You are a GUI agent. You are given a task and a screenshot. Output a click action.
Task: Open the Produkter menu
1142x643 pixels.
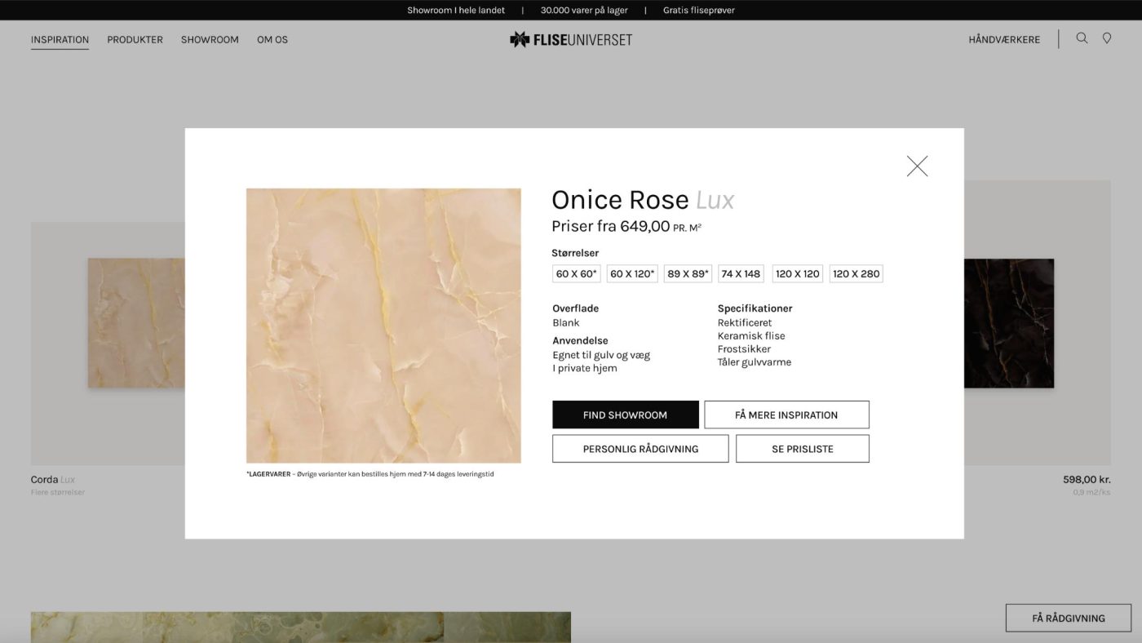click(x=135, y=39)
